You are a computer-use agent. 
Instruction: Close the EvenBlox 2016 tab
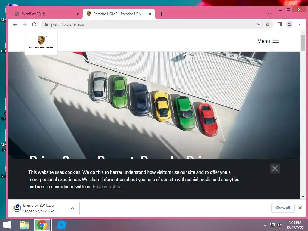78,14
